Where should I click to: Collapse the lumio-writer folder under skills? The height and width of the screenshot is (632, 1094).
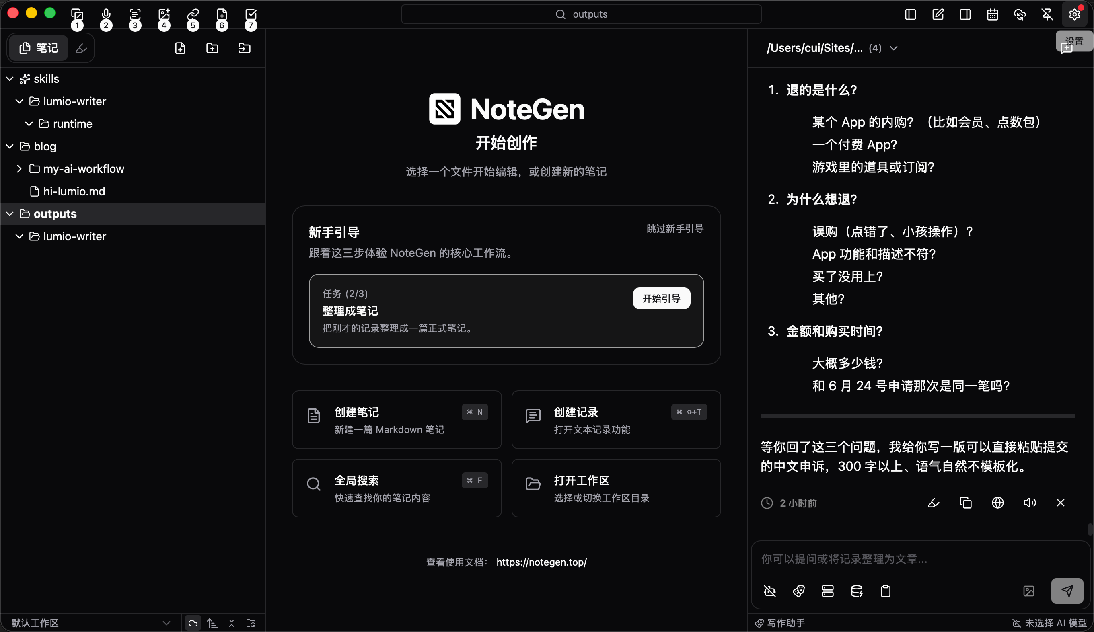tap(20, 101)
